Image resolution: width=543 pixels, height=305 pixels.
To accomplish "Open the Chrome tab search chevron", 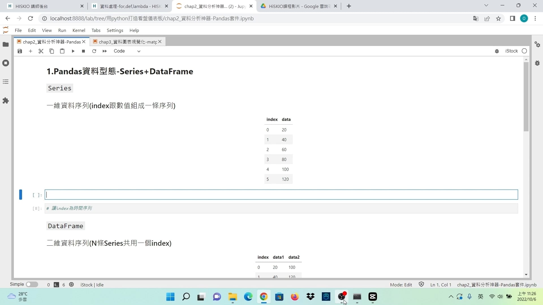I will click(x=486, y=6).
